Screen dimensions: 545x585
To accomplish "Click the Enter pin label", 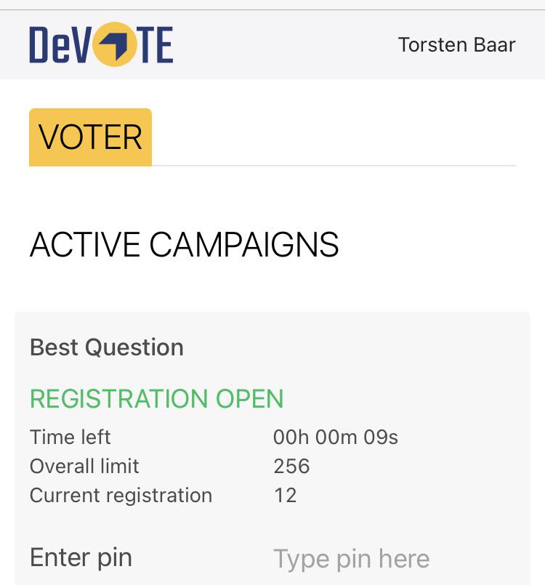I will [81, 557].
